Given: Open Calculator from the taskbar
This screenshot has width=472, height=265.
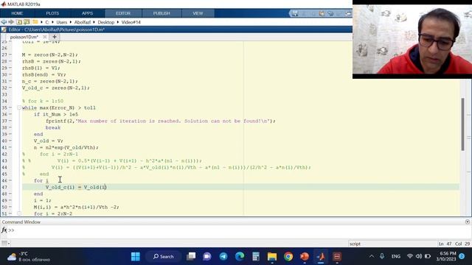Looking at the screenshot, I should coord(256,257).
